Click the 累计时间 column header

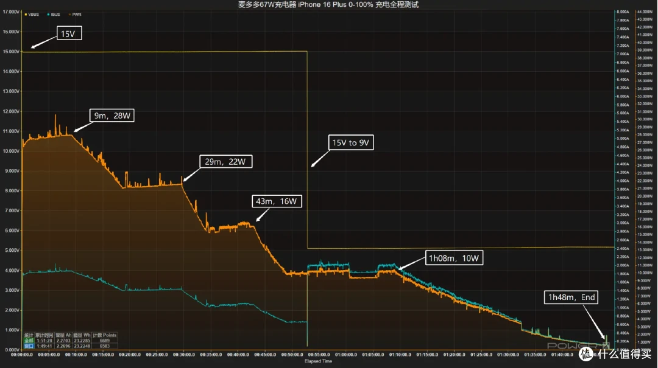tap(44, 335)
